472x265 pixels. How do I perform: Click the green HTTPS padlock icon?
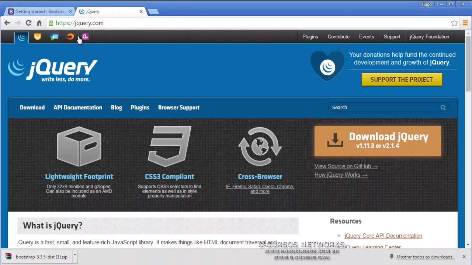(x=51, y=23)
